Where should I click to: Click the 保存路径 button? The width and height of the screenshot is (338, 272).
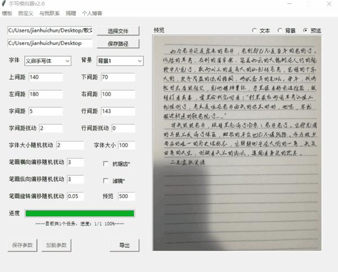click(x=118, y=44)
